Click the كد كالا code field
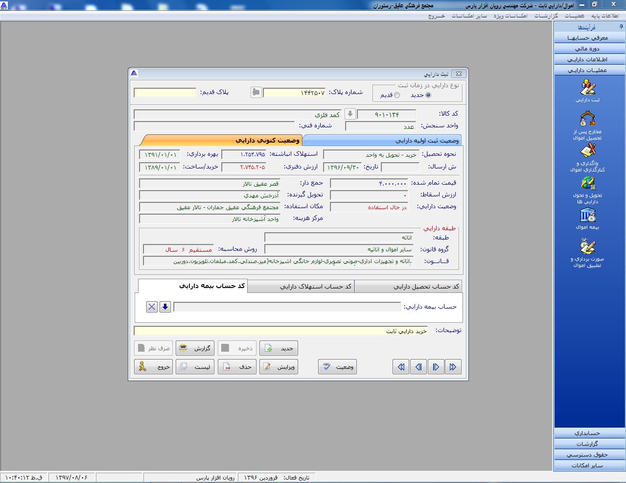The image size is (626, 483). coord(387,115)
